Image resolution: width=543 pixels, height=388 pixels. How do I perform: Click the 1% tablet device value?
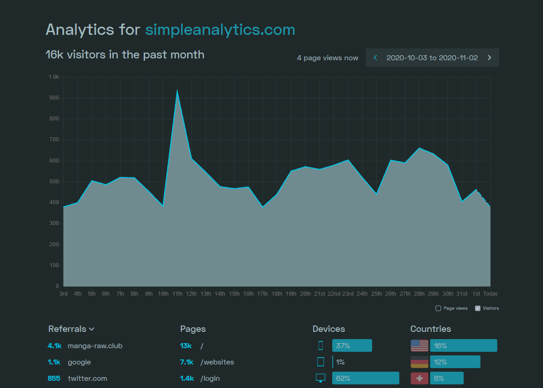(x=340, y=362)
